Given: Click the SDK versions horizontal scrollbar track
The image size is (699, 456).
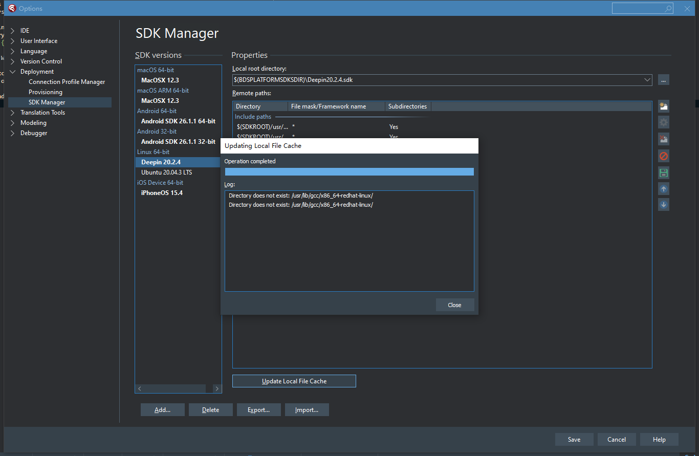Looking at the screenshot, I should pos(178,389).
